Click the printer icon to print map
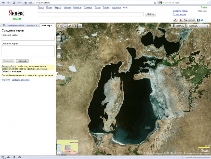 click(175, 20)
